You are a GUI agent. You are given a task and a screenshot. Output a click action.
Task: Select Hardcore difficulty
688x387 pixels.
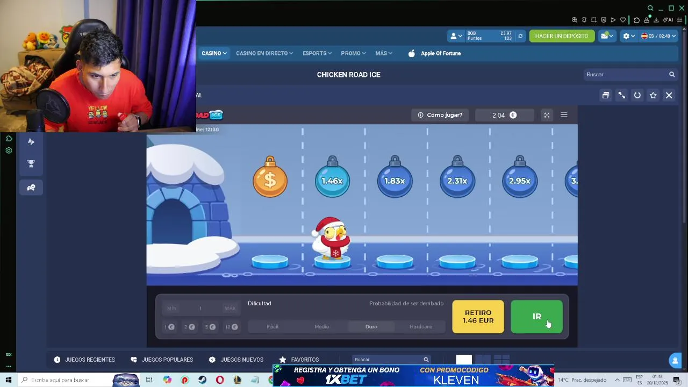(x=420, y=326)
